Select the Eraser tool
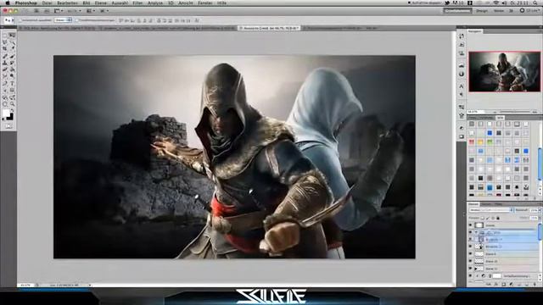Screen dimensions: 543x305 point(5,69)
